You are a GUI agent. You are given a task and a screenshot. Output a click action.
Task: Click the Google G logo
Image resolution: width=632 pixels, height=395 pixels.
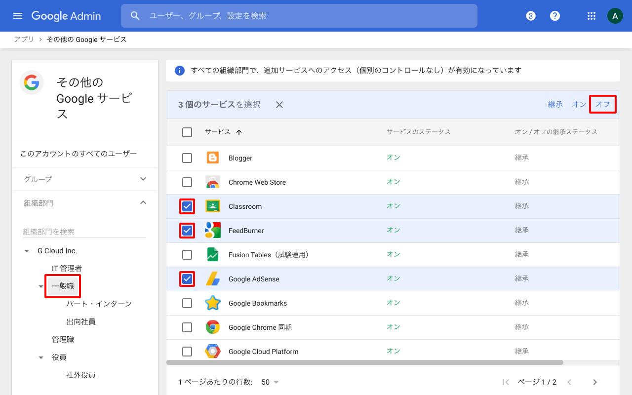pos(32,82)
